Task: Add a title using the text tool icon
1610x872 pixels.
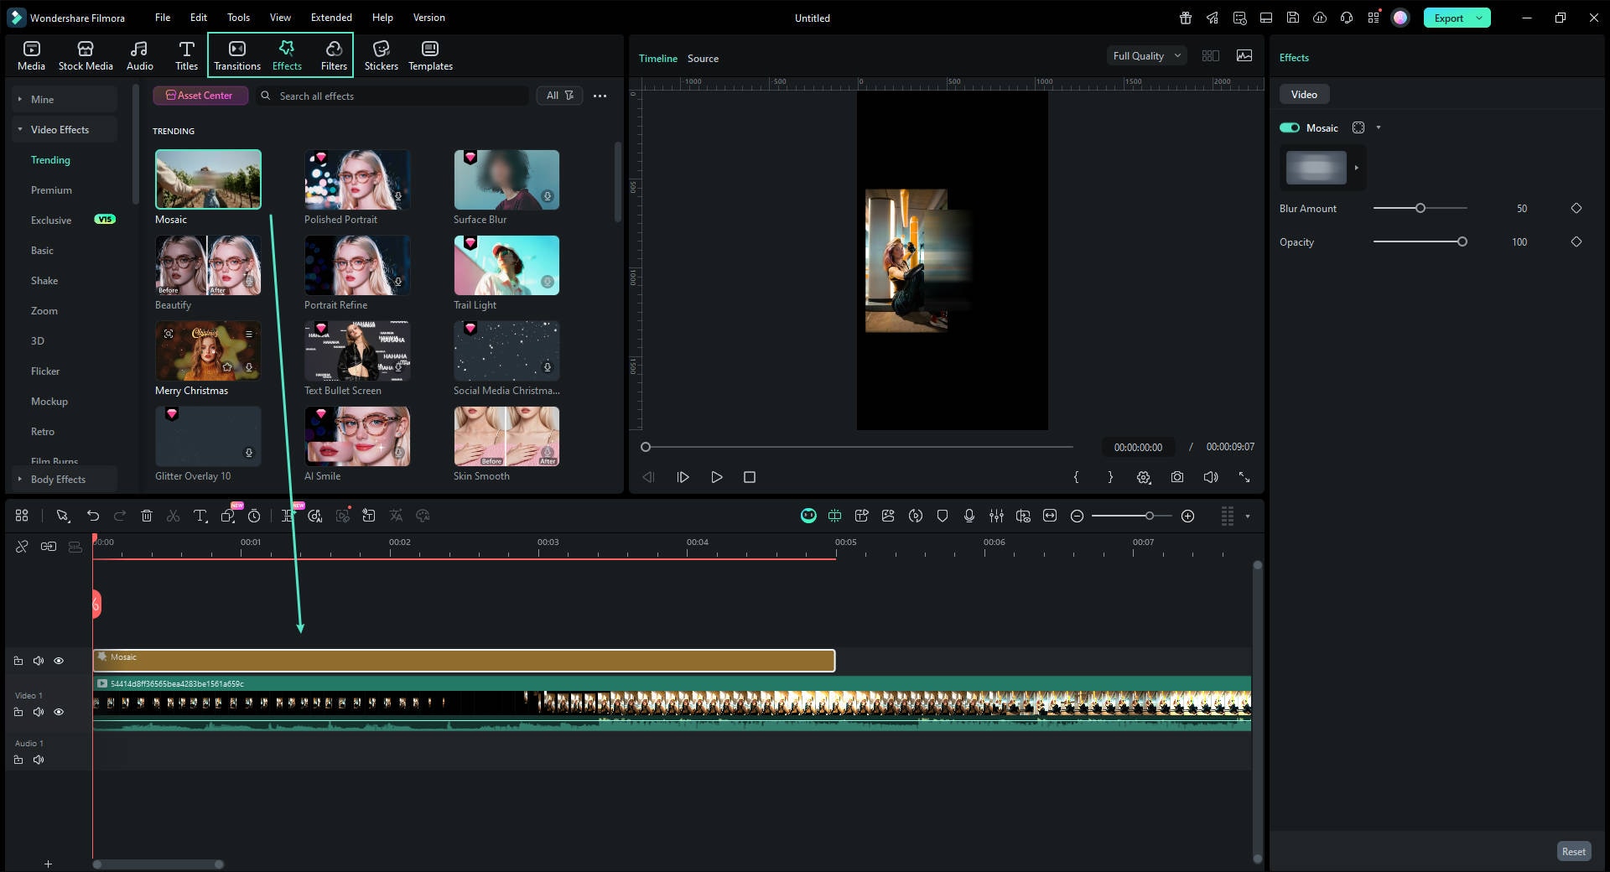Action: click(x=200, y=516)
